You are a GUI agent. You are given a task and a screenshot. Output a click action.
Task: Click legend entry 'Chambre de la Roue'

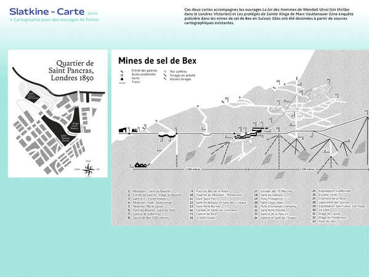coord(332,199)
